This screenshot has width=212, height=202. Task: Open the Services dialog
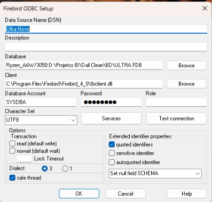[x=111, y=119]
